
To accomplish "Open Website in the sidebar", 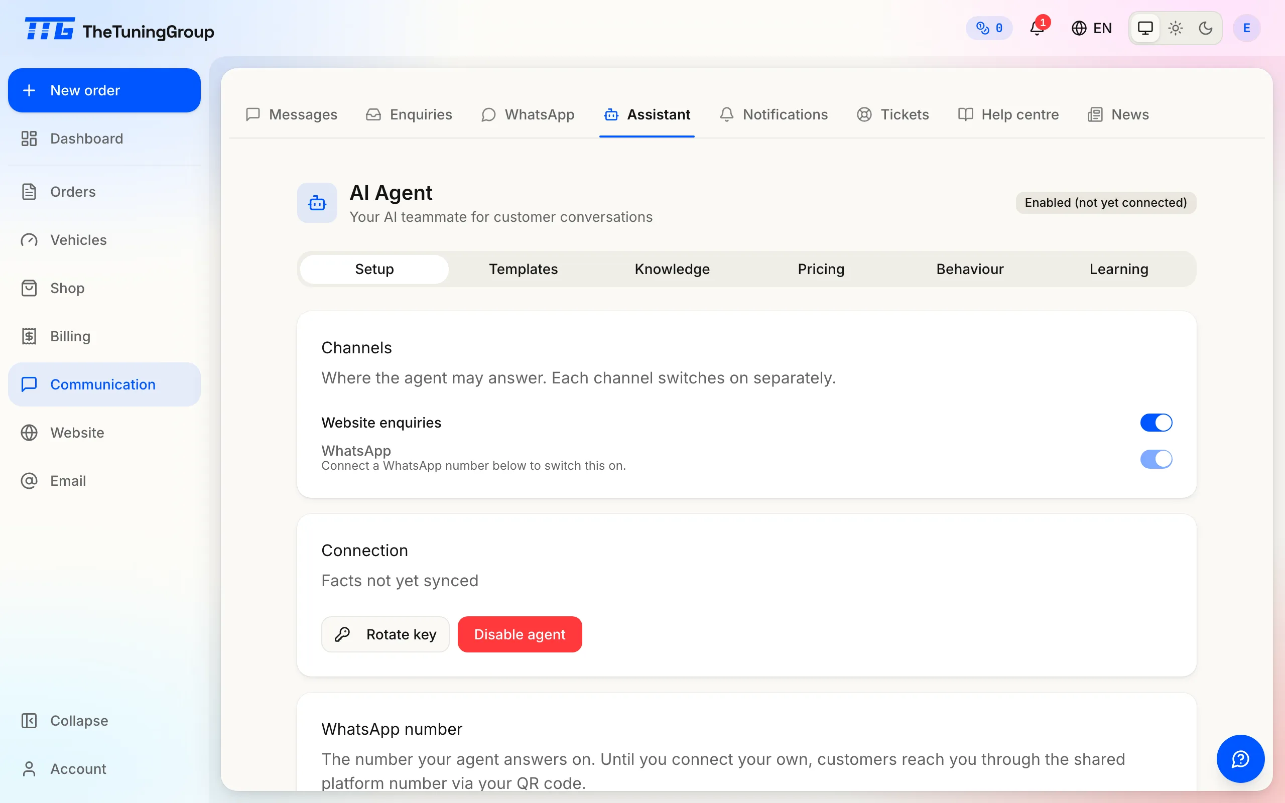I will [x=104, y=433].
